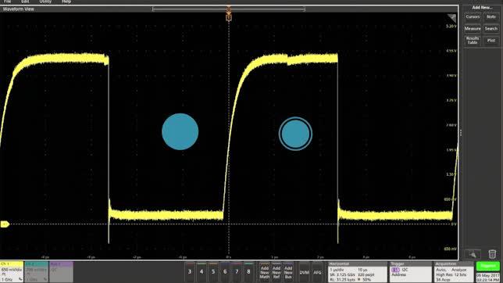Add new Cursors
Image resolution: width=503 pixels, height=283 pixels.
[x=473, y=16]
